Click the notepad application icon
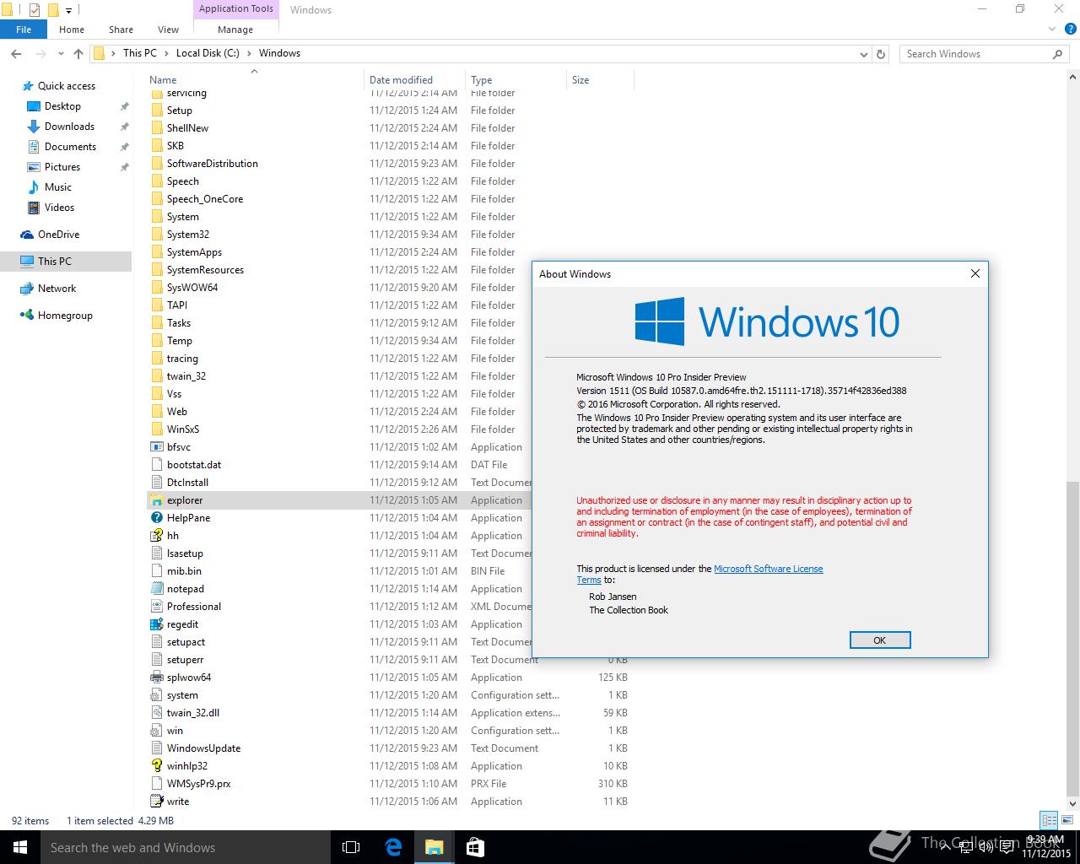The width and height of the screenshot is (1080, 864). point(156,589)
